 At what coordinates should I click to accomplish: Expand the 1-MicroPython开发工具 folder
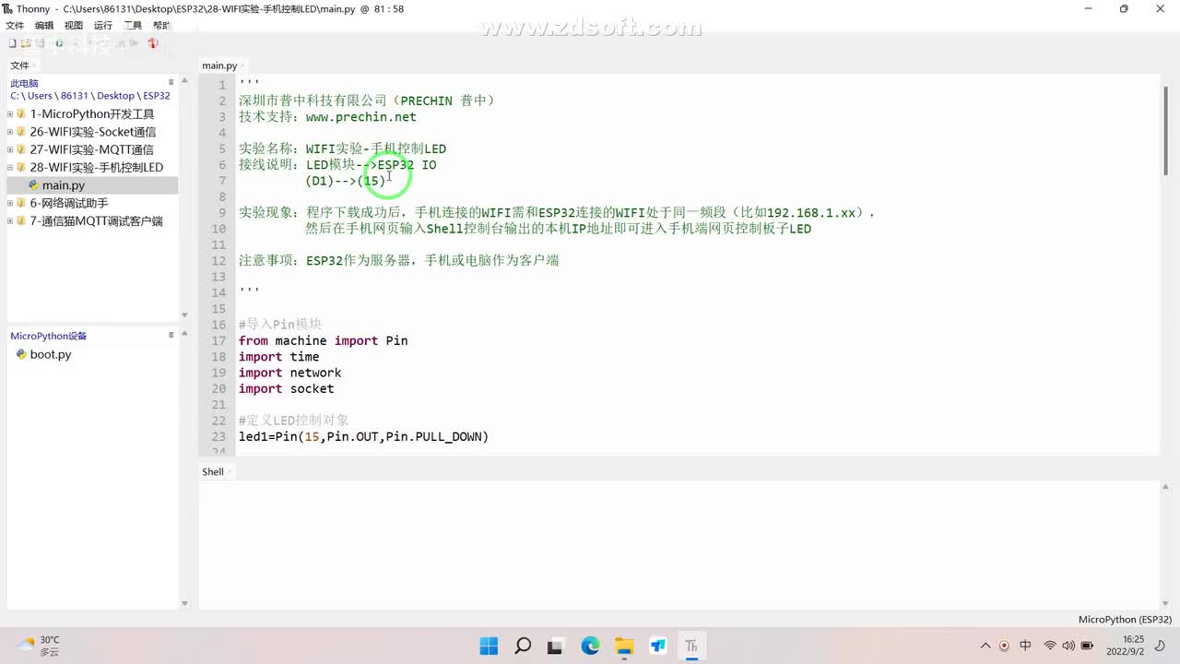(x=10, y=114)
